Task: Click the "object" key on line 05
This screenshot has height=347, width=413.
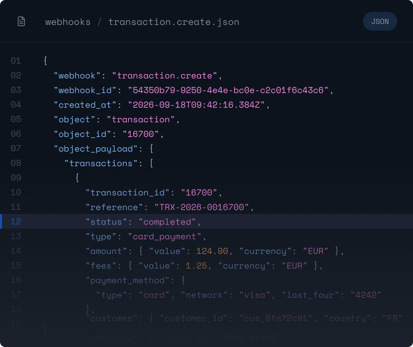Action: coord(74,120)
